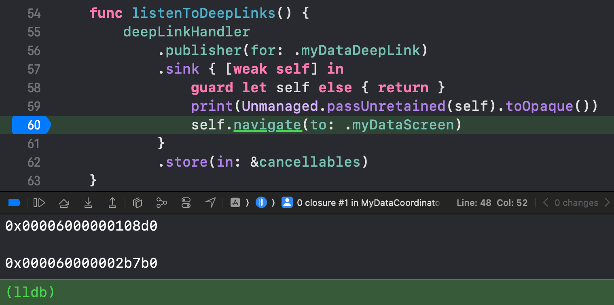The image size is (614, 305).
Task: Click the lldb console input prompt
Action: (x=30, y=292)
